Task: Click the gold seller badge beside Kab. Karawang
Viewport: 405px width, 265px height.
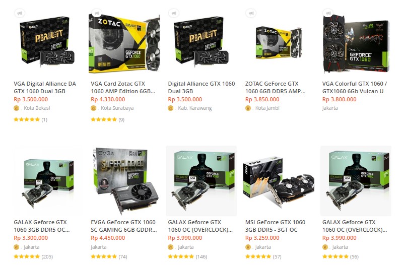Action: pos(170,108)
